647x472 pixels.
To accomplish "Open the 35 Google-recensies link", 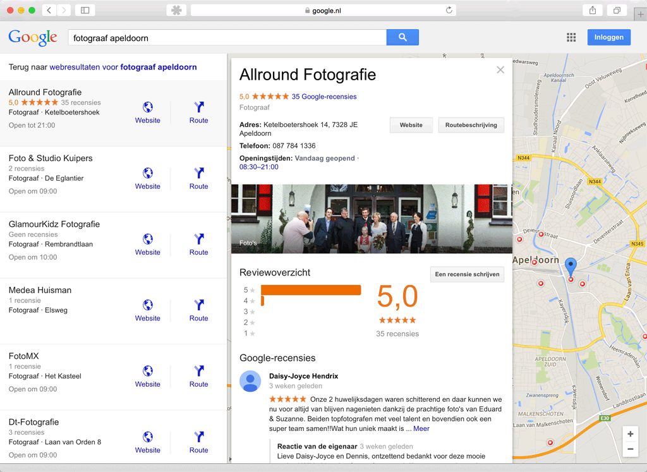I will (324, 97).
